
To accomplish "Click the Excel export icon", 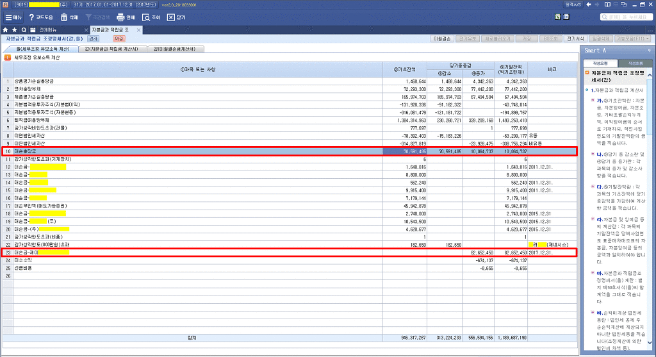I will click(x=557, y=17).
